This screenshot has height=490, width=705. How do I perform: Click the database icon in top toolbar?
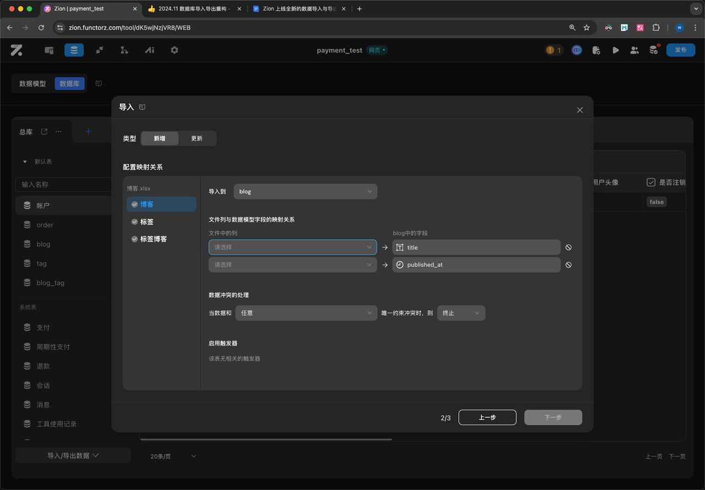click(x=74, y=50)
